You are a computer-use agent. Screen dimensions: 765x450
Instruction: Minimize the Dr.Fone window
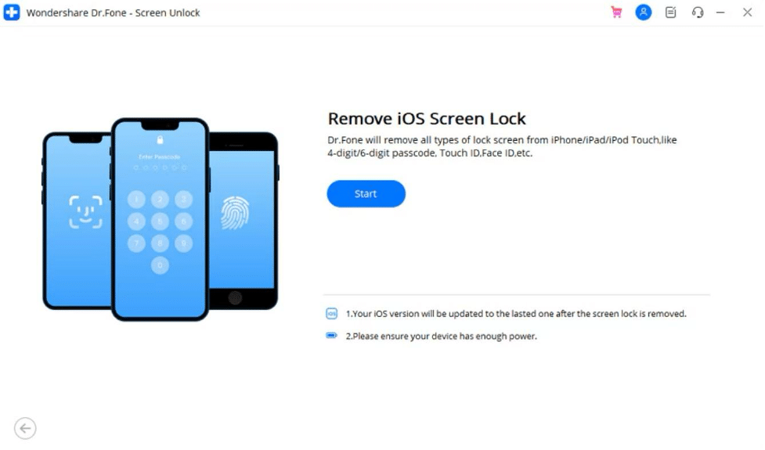pyautogui.click(x=720, y=13)
